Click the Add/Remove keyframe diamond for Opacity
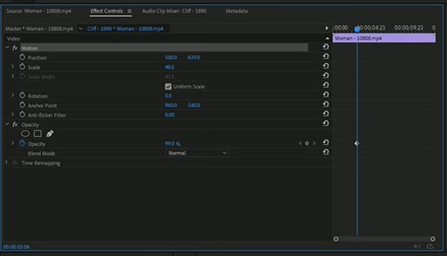447x256 pixels. tap(307, 143)
